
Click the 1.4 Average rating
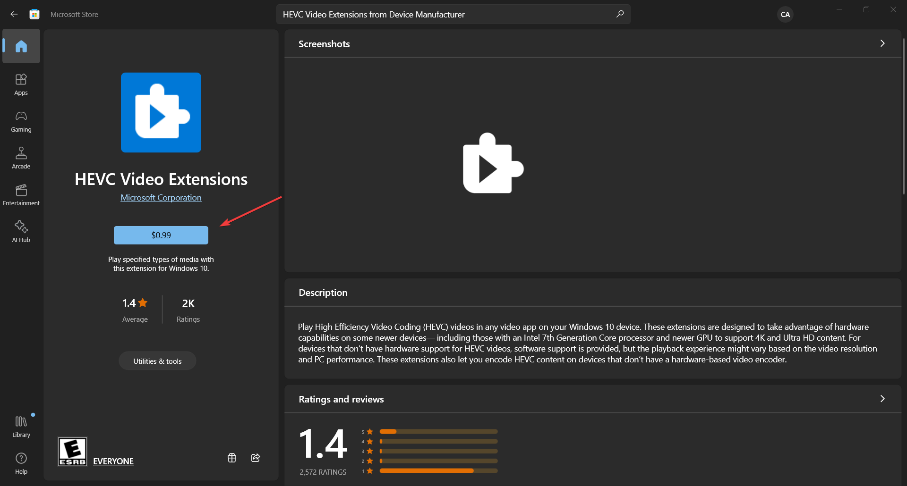(135, 310)
